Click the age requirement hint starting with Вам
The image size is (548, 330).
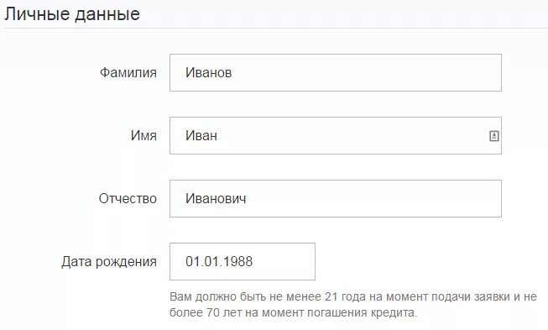click(x=353, y=305)
